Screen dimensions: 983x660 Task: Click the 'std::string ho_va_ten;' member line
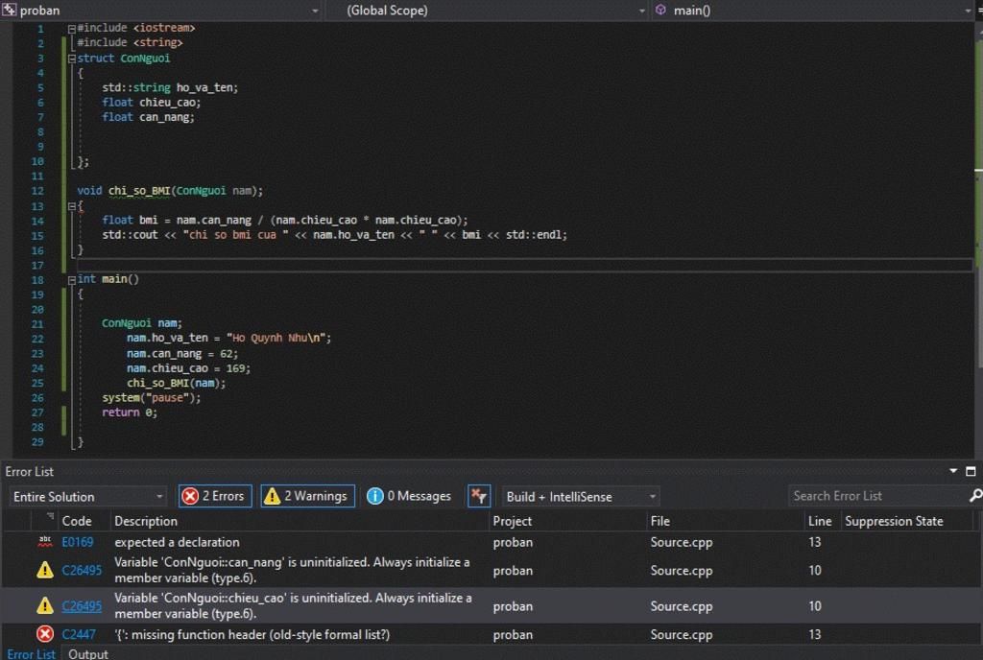[170, 87]
